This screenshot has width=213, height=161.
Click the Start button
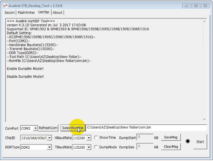click(200, 142)
